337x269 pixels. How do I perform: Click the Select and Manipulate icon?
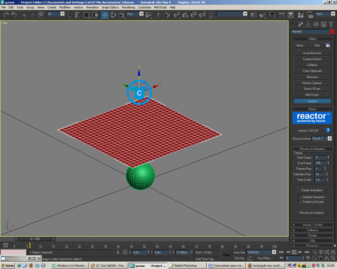158,15
